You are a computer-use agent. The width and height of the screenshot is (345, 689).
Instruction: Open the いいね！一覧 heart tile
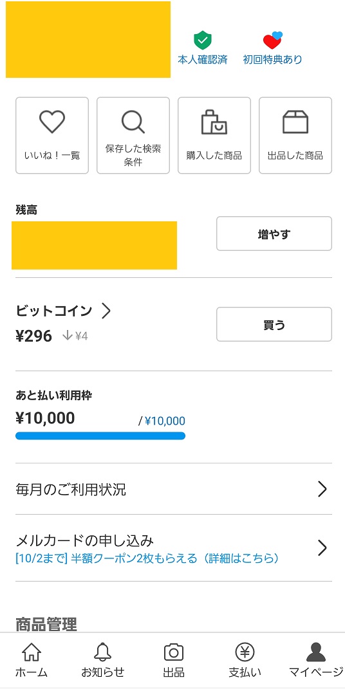tap(52, 135)
